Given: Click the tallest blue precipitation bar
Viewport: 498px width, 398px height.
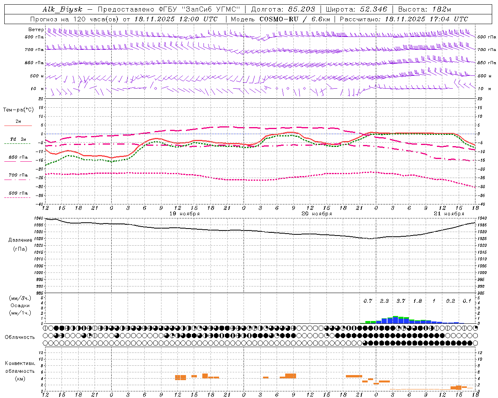Looking at the screenshot, I should [395, 320].
